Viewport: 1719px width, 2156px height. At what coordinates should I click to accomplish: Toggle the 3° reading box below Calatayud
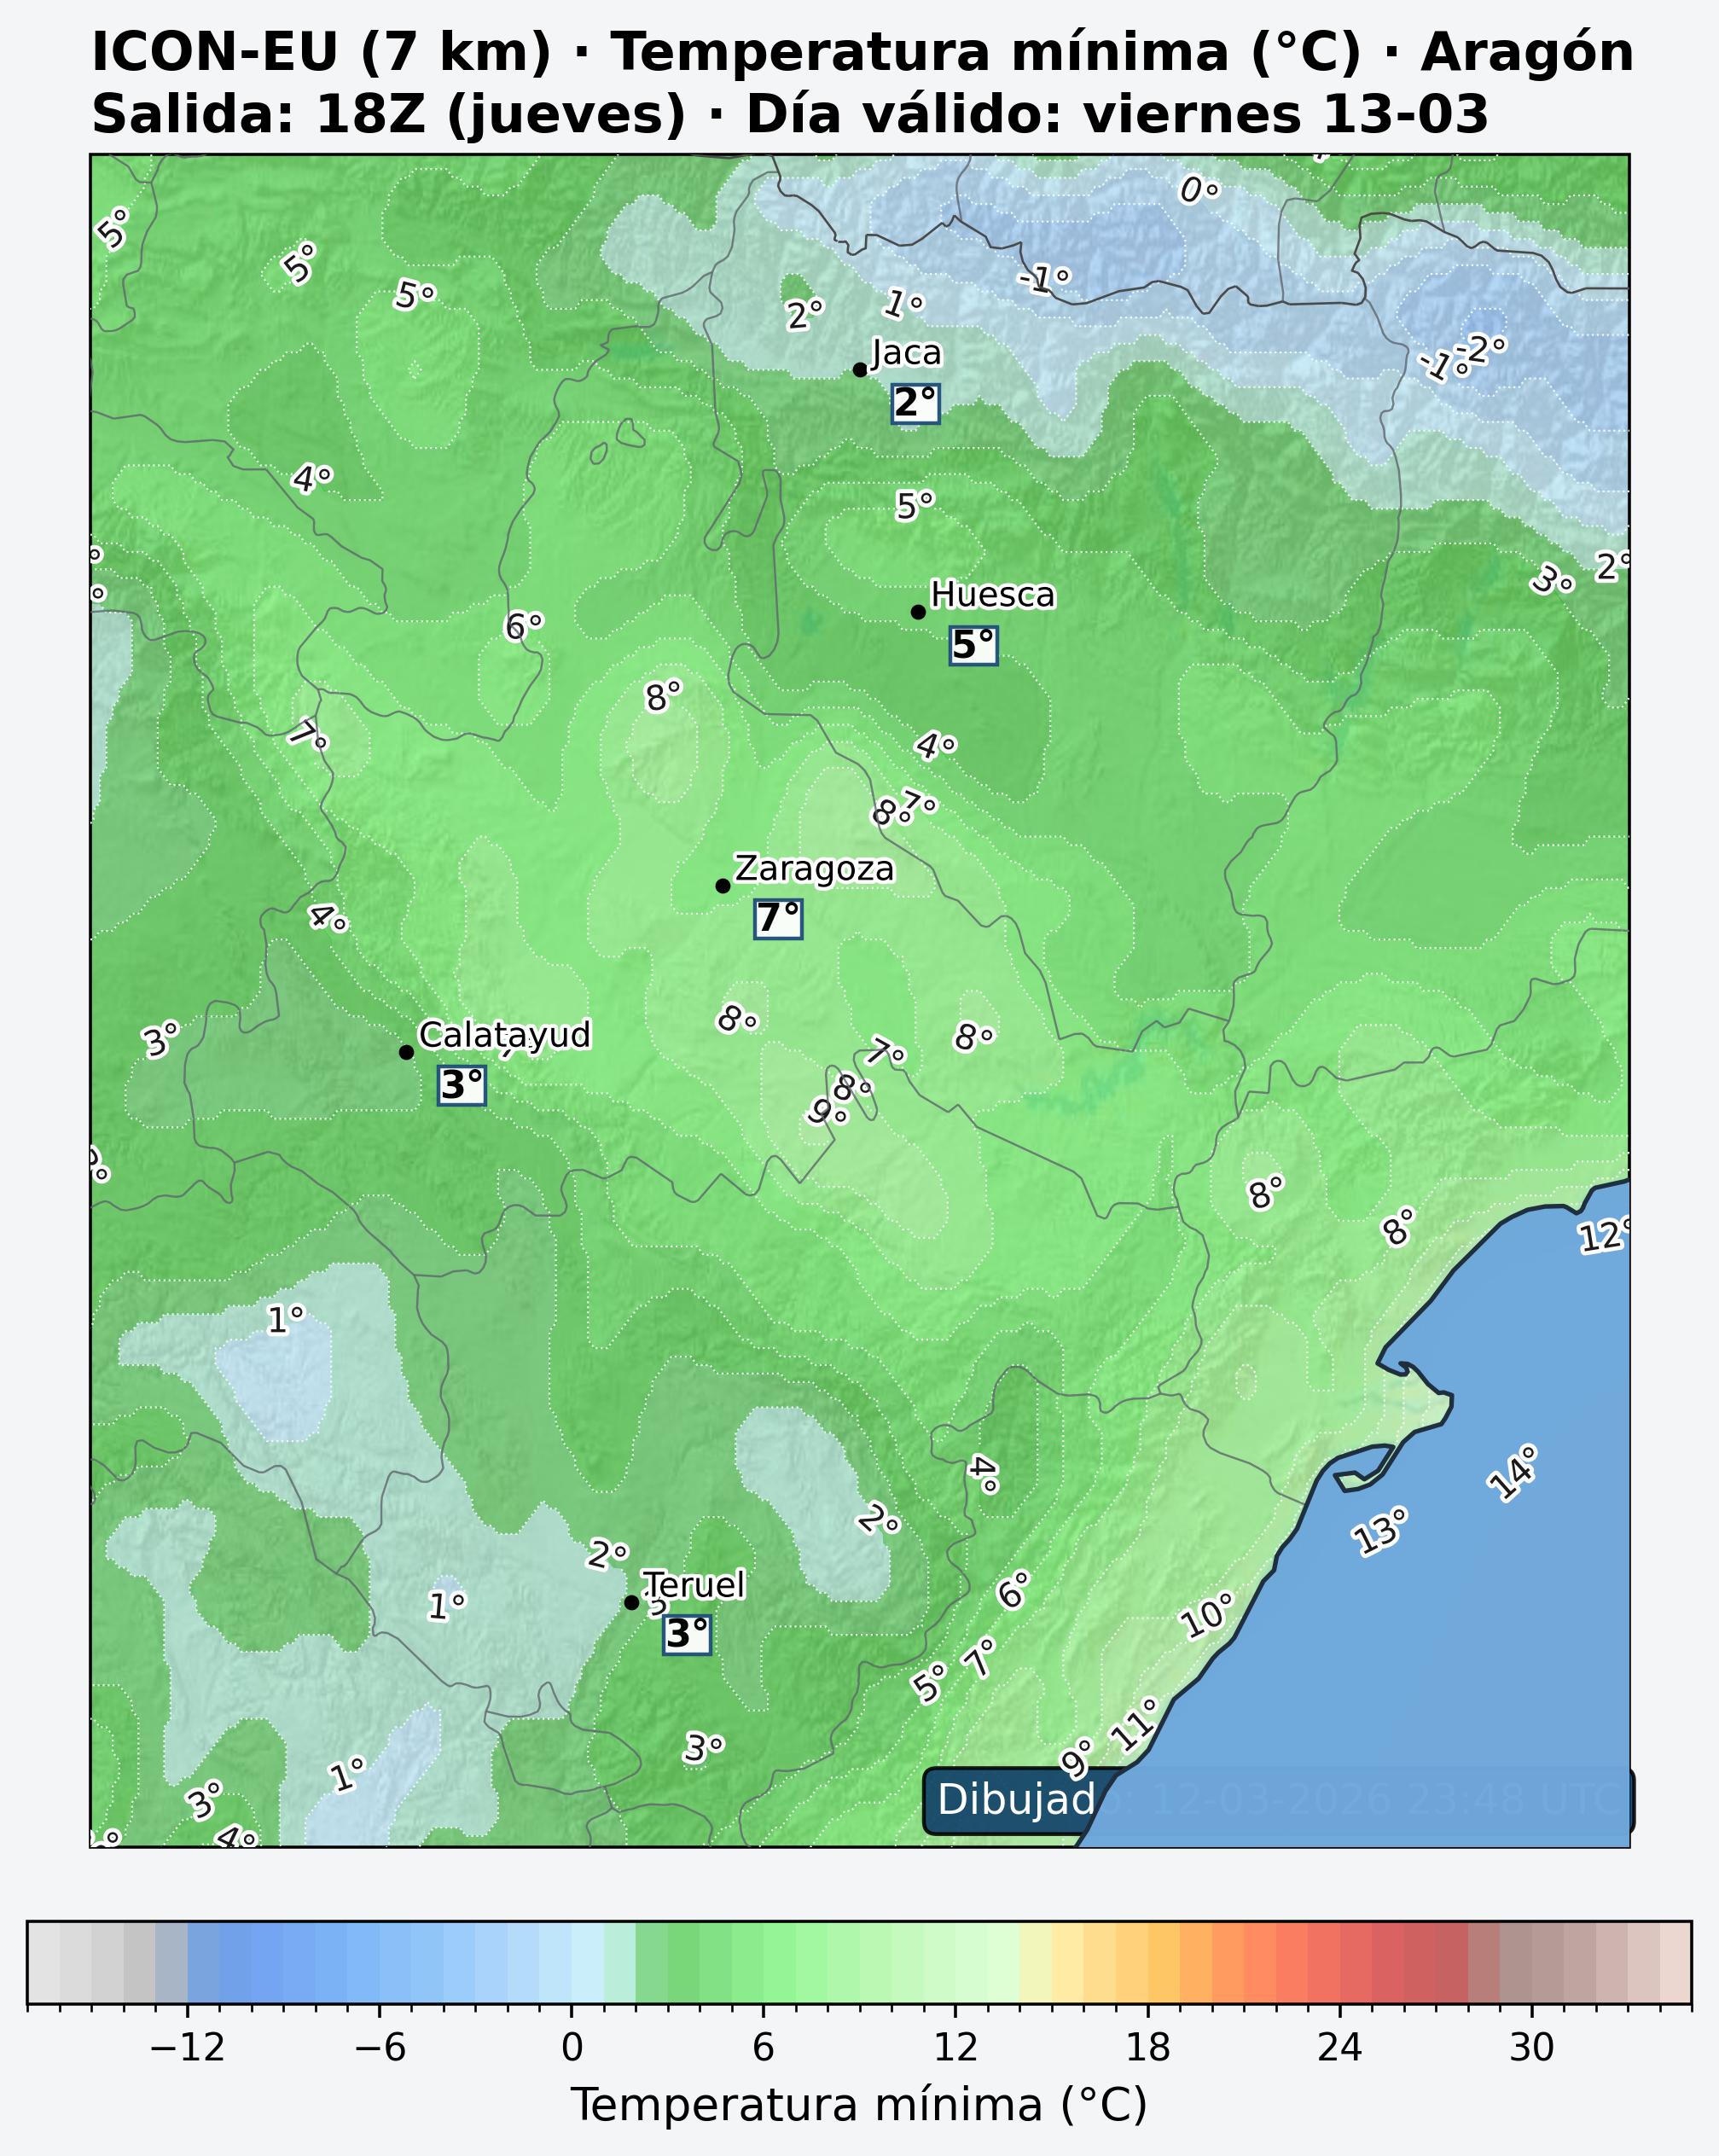point(461,1085)
